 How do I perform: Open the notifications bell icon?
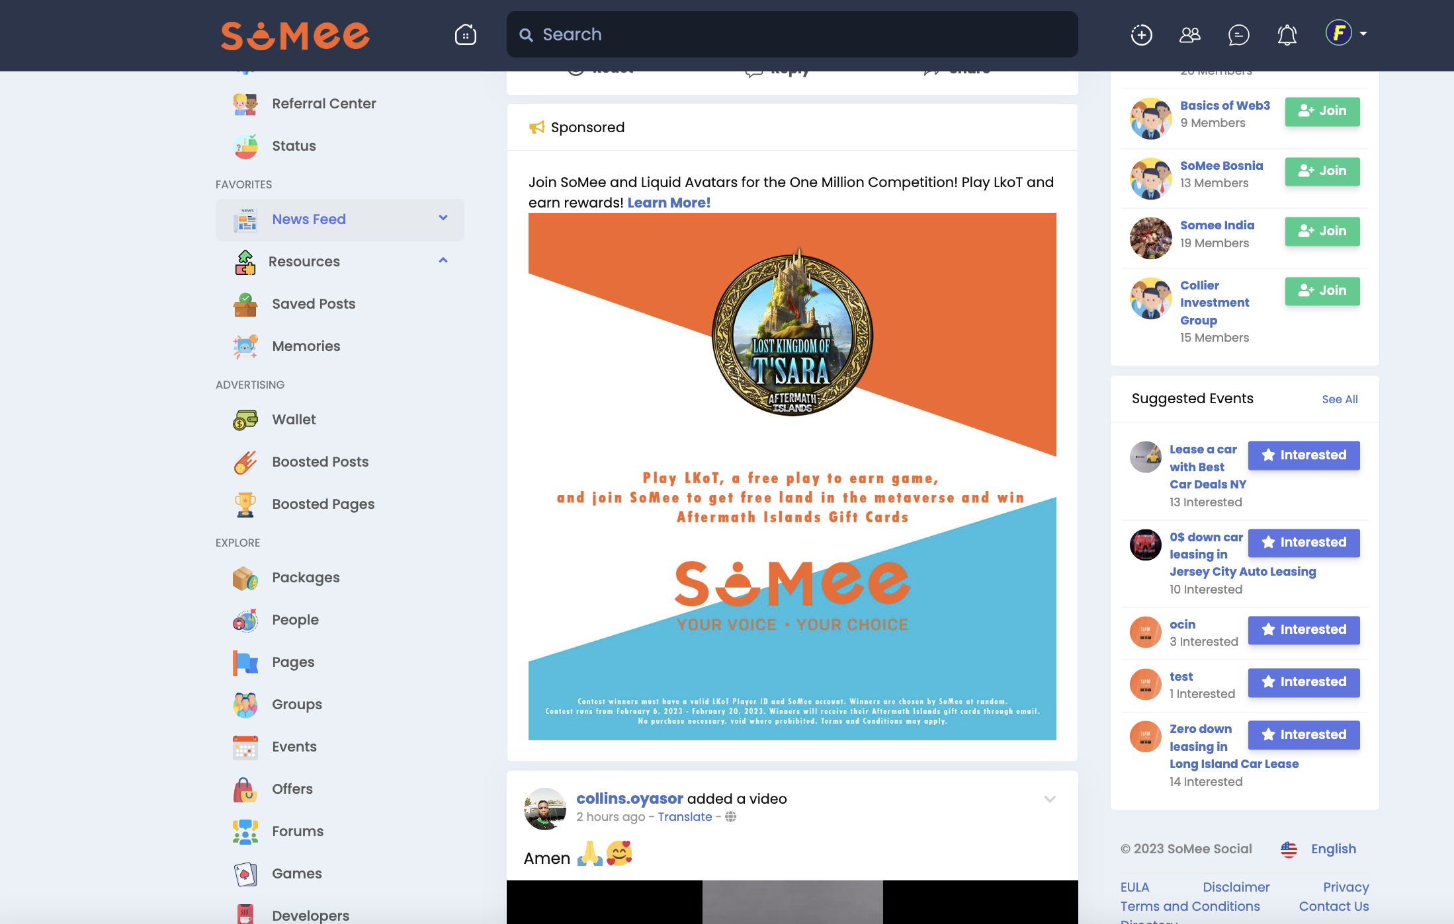(1287, 34)
